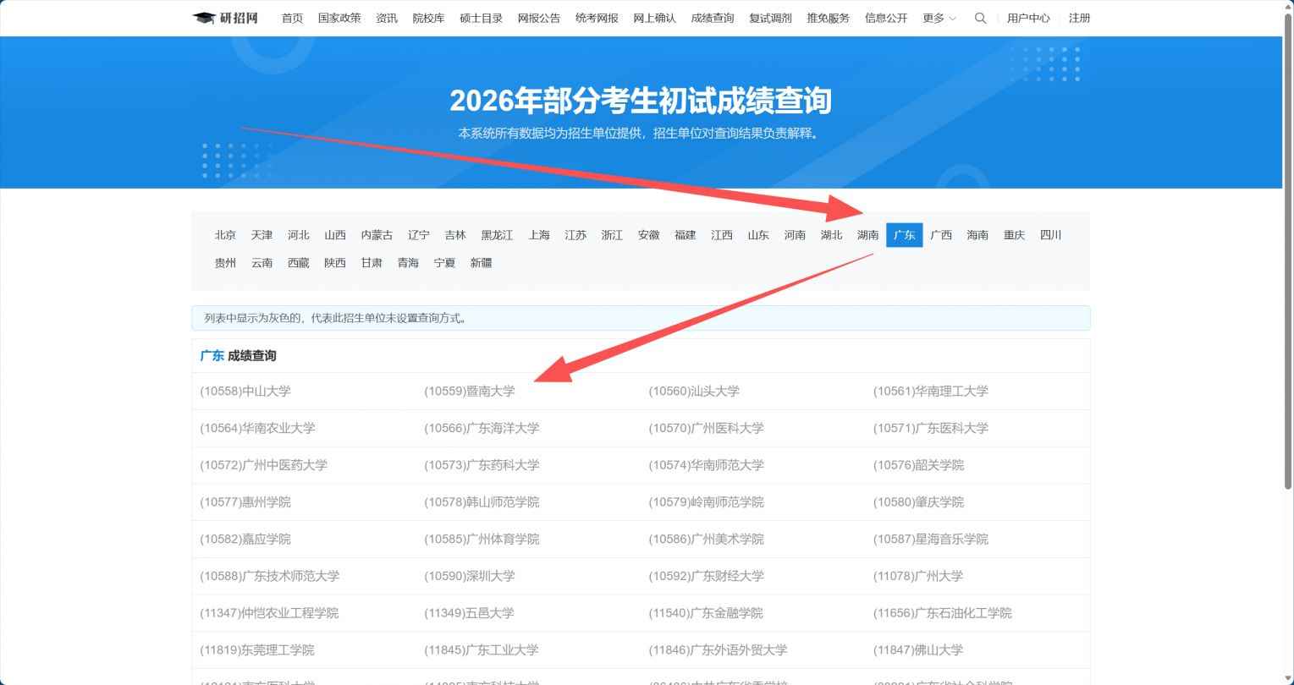This screenshot has width=1294, height=685.
Task: Select the 重庆 province tab
Action: pos(1014,235)
